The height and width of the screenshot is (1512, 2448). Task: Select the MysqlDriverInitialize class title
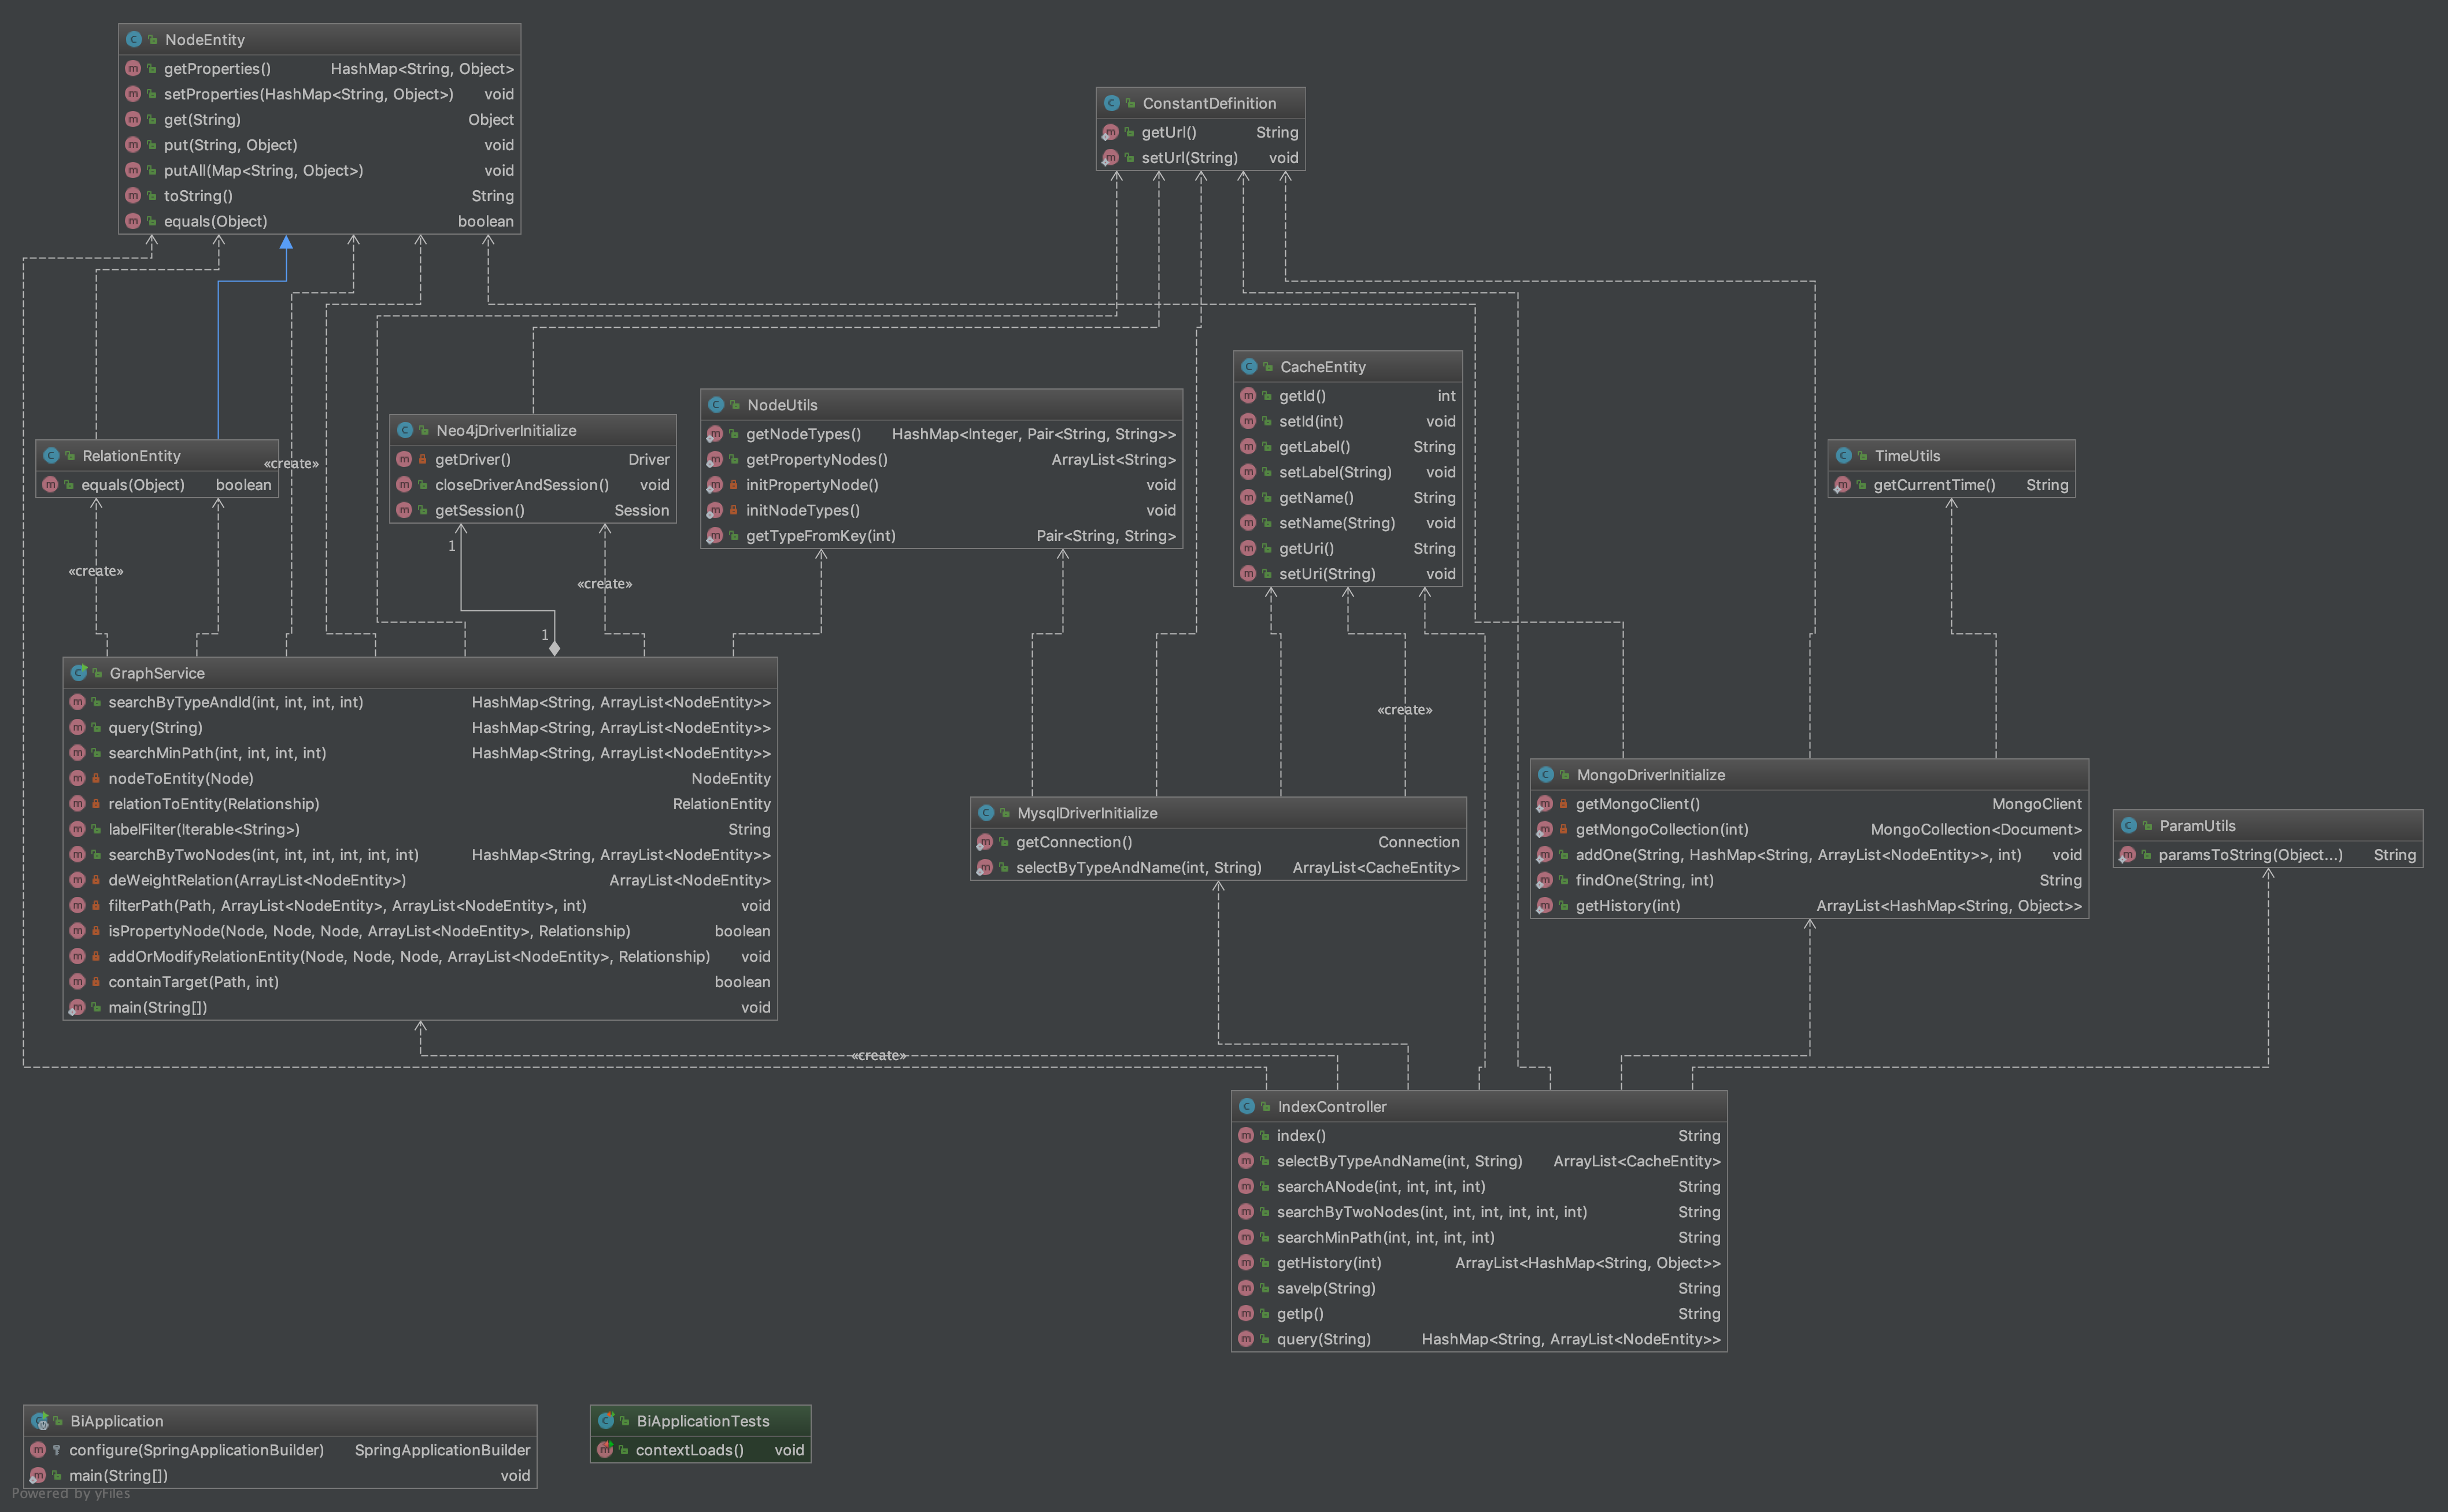click(x=1086, y=813)
